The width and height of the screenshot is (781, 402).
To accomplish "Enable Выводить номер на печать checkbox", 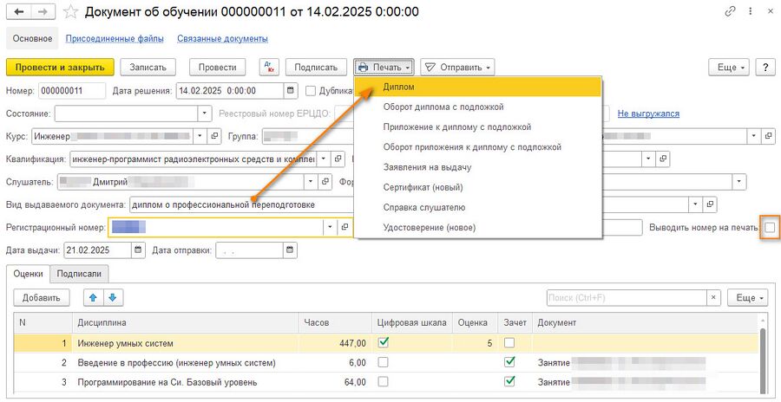I will (x=770, y=227).
